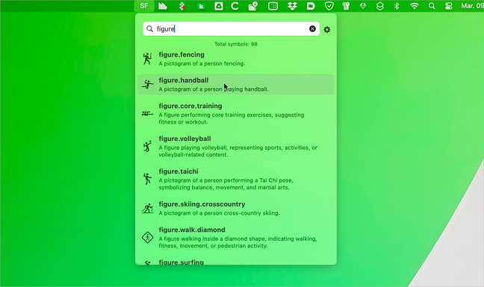Click the 'figure.core.training' symbol name
This screenshot has width=484, height=287.
coord(190,106)
